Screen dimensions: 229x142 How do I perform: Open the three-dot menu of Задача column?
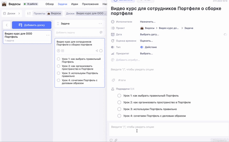coord(100,24)
